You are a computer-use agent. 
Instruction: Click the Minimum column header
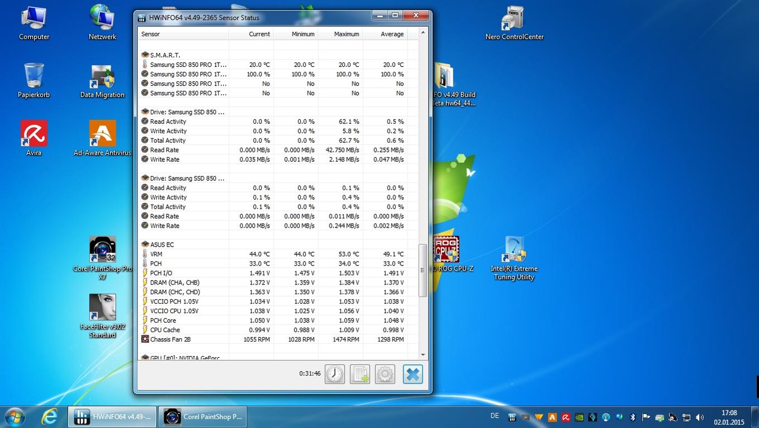(296, 34)
